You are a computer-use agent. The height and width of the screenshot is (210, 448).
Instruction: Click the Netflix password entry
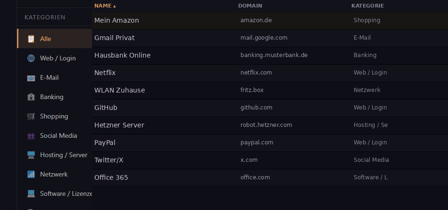pos(105,73)
